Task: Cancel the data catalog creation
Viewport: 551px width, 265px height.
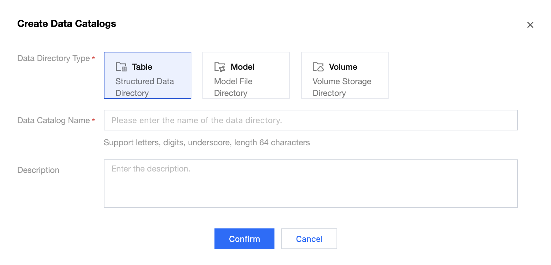Action: (x=309, y=239)
